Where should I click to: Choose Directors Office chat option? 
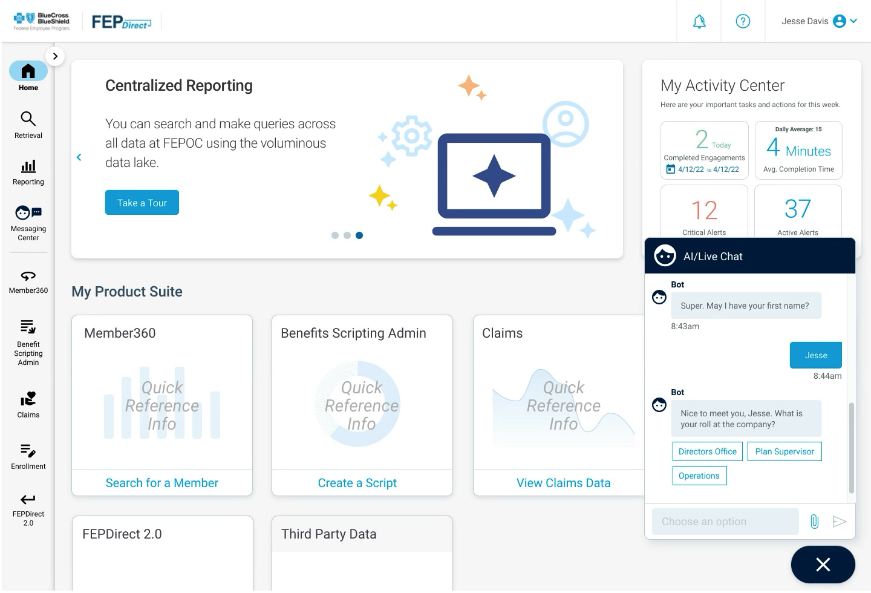(708, 451)
